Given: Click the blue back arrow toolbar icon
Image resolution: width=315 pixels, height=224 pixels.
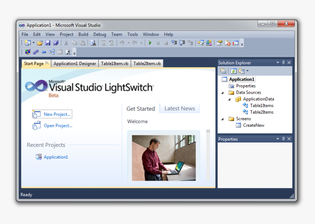Looking at the screenshot, I should point(44,52).
